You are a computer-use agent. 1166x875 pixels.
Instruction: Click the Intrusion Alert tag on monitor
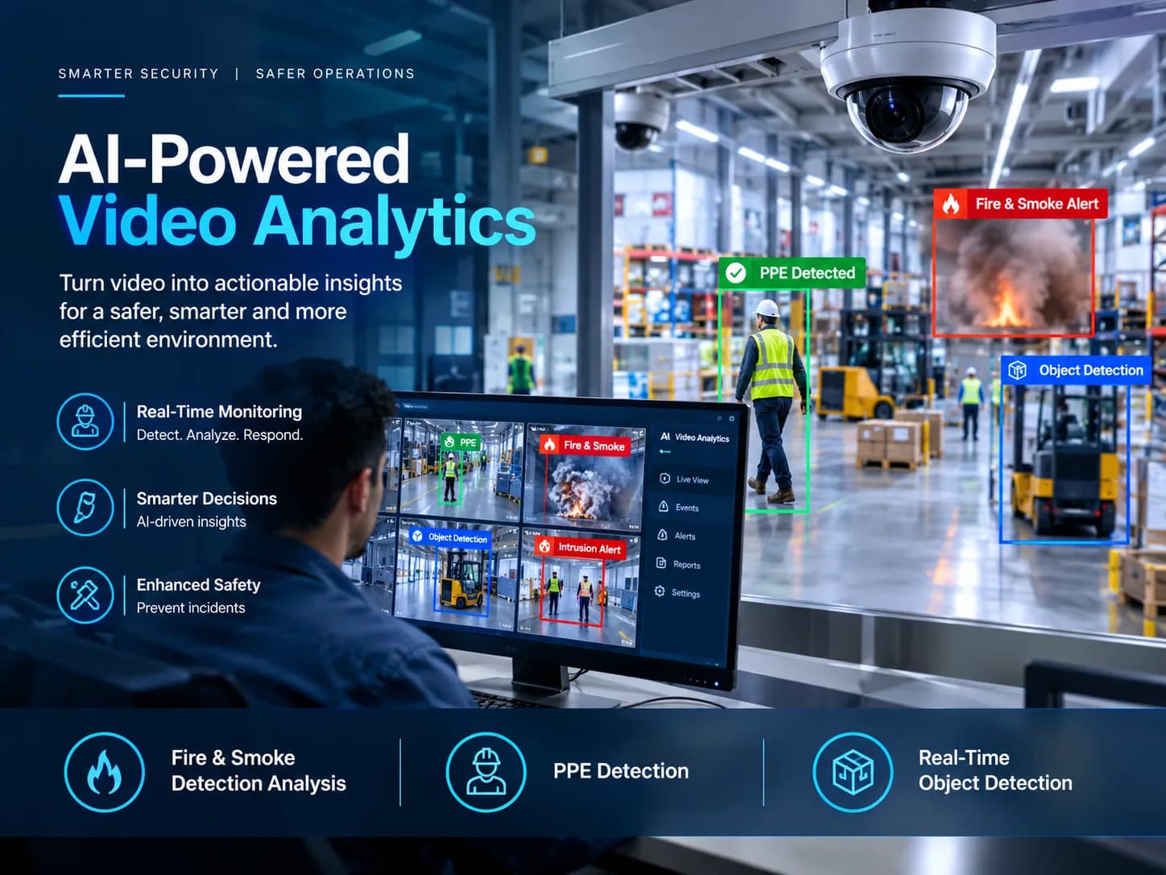[x=581, y=548]
